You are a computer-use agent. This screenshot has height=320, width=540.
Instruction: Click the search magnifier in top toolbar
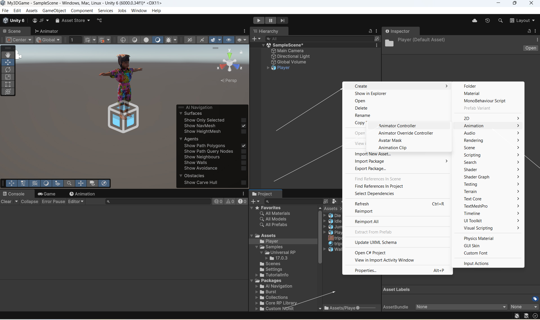coord(500,21)
